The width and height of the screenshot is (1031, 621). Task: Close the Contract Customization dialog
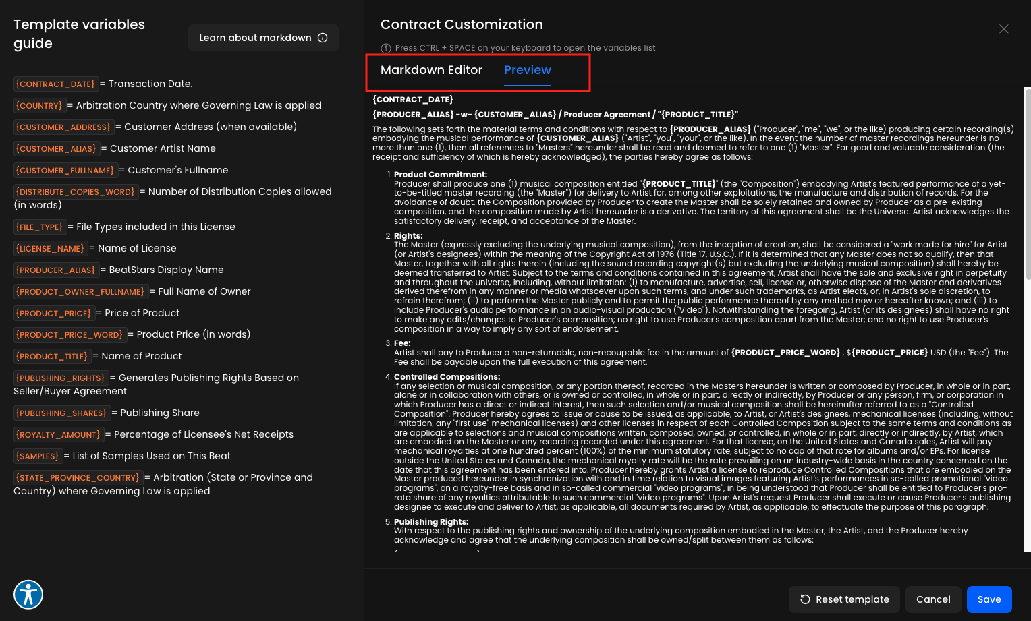(1003, 29)
